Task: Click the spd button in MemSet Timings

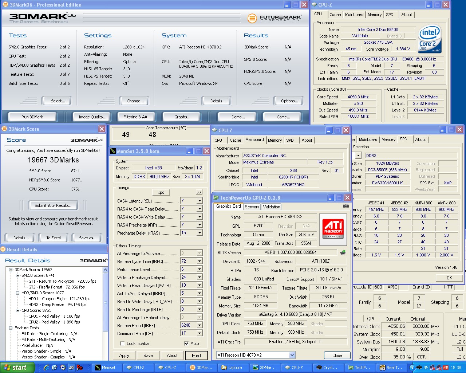Action: 161,192
